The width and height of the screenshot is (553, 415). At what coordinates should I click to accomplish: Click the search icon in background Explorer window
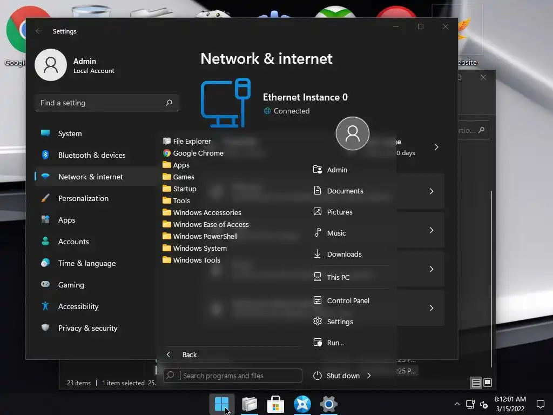click(x=481, y=130)
